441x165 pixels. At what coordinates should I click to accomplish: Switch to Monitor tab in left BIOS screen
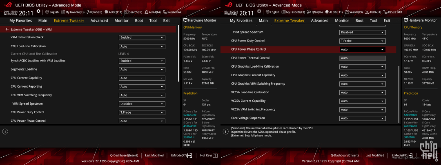point(122,20)
